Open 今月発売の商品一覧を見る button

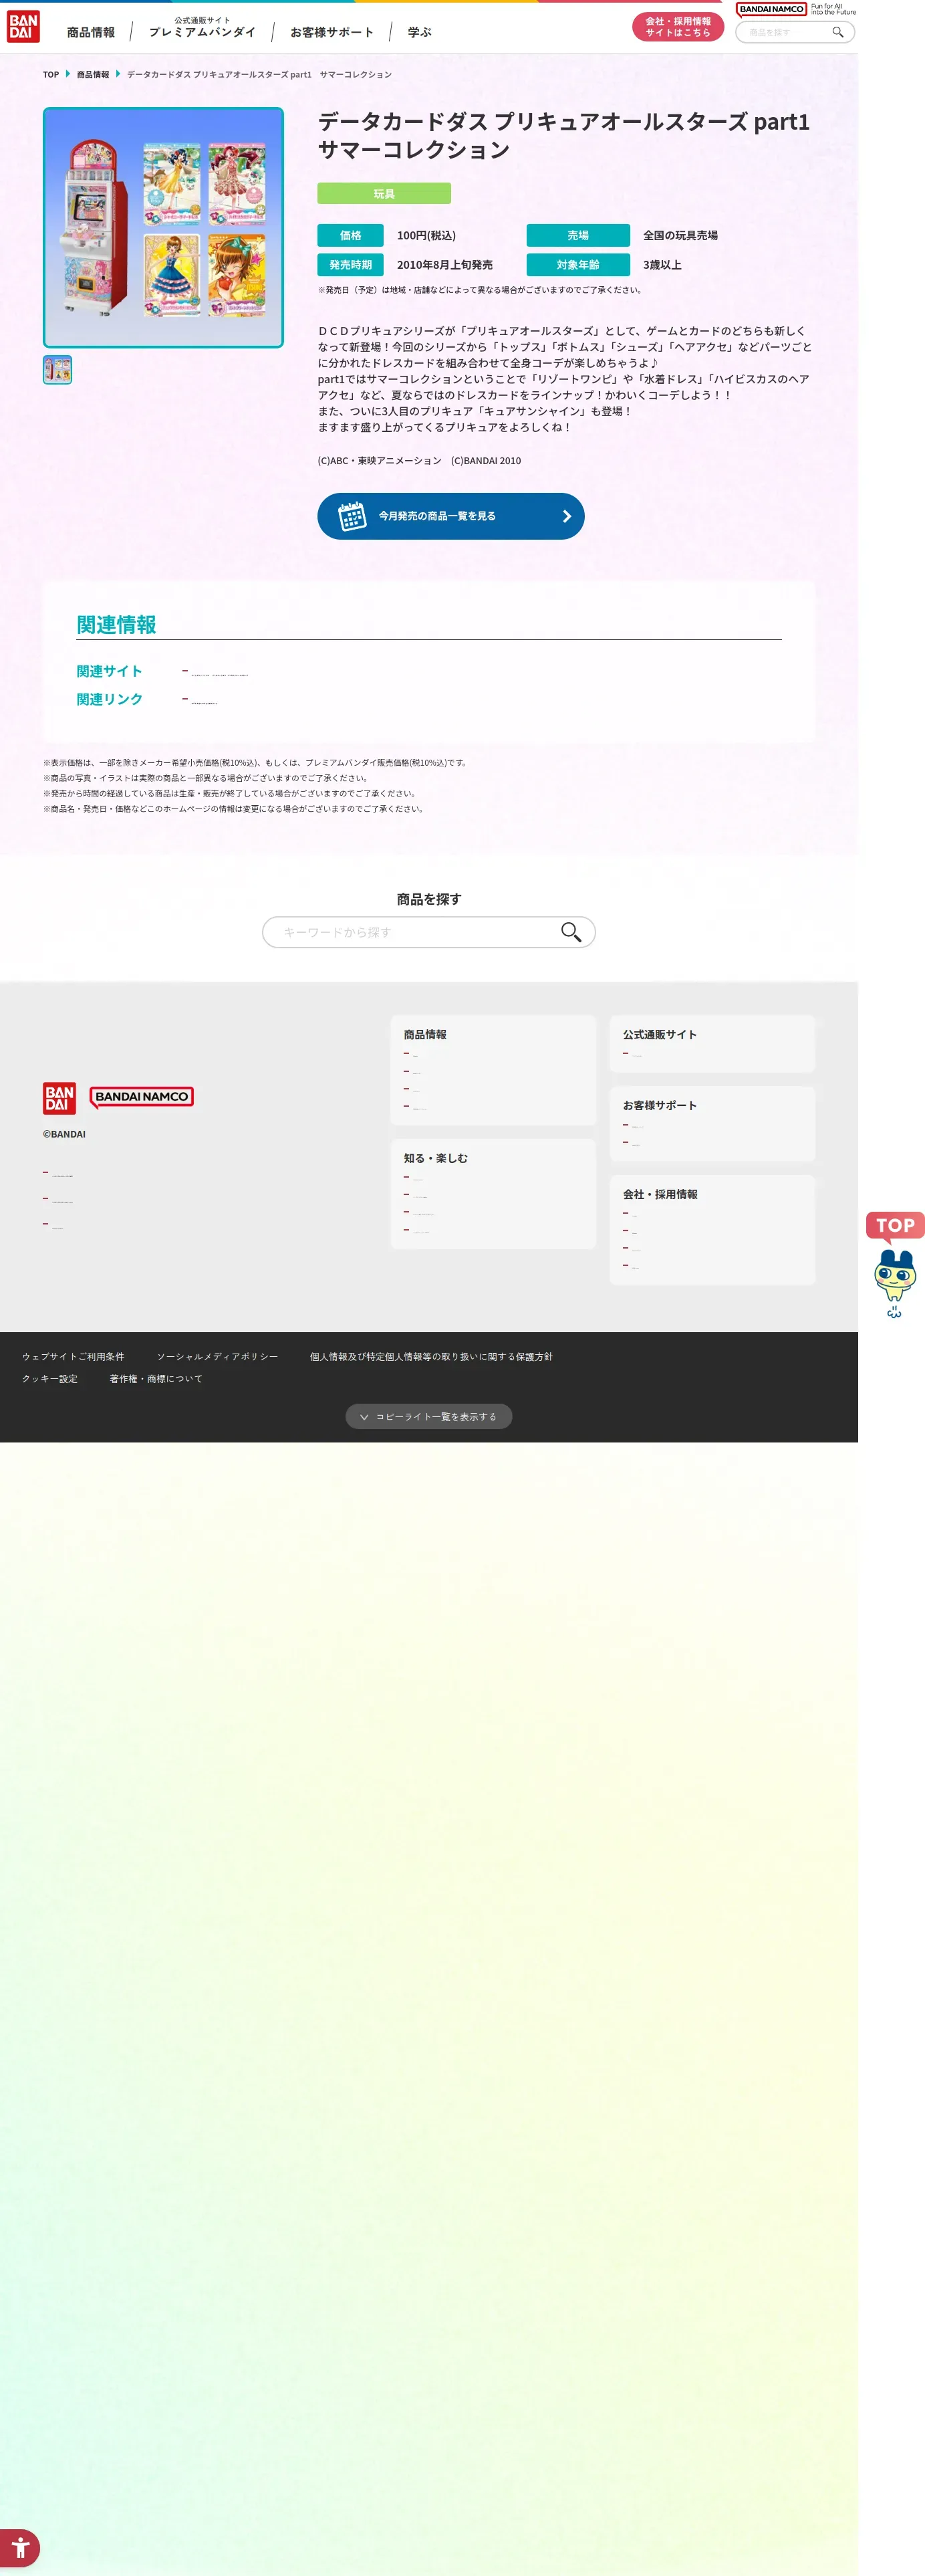click(x=450, y=516)
